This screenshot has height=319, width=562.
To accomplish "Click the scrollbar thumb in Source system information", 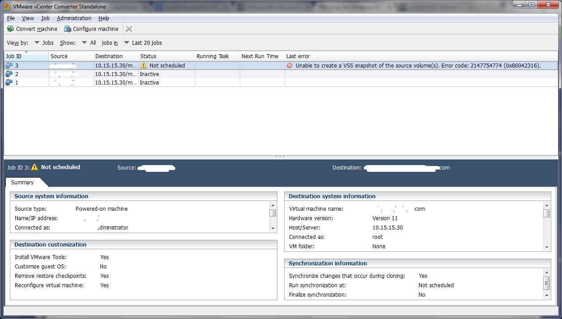I will pyautogui.click(x=273, y=213).
